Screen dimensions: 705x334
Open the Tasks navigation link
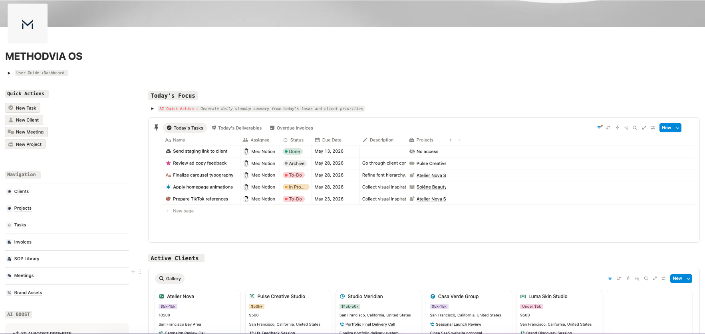pyautogui.click(x=20, y=225)
